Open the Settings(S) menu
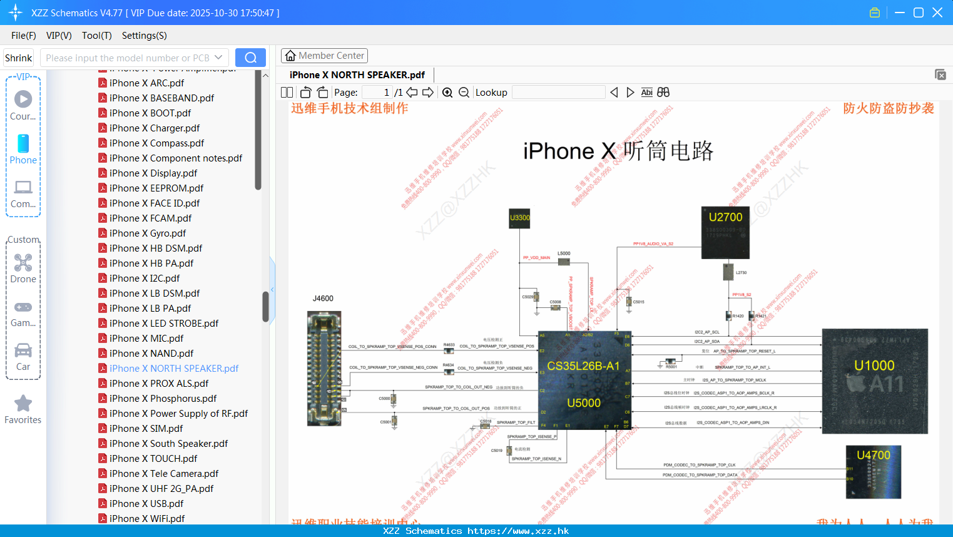Image resolution: width=953 pixels, height=537 pixels. [145, 36]
